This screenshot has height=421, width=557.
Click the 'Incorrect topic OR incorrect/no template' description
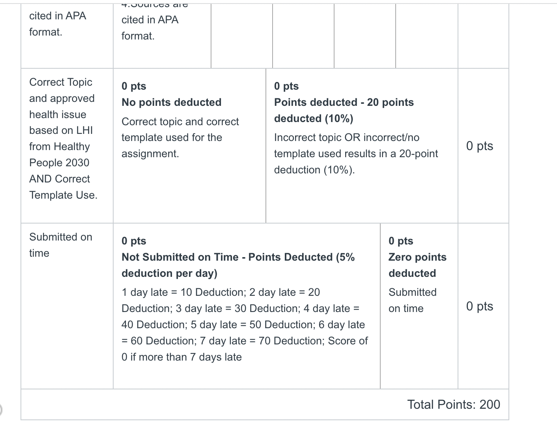tap(356, 154)
